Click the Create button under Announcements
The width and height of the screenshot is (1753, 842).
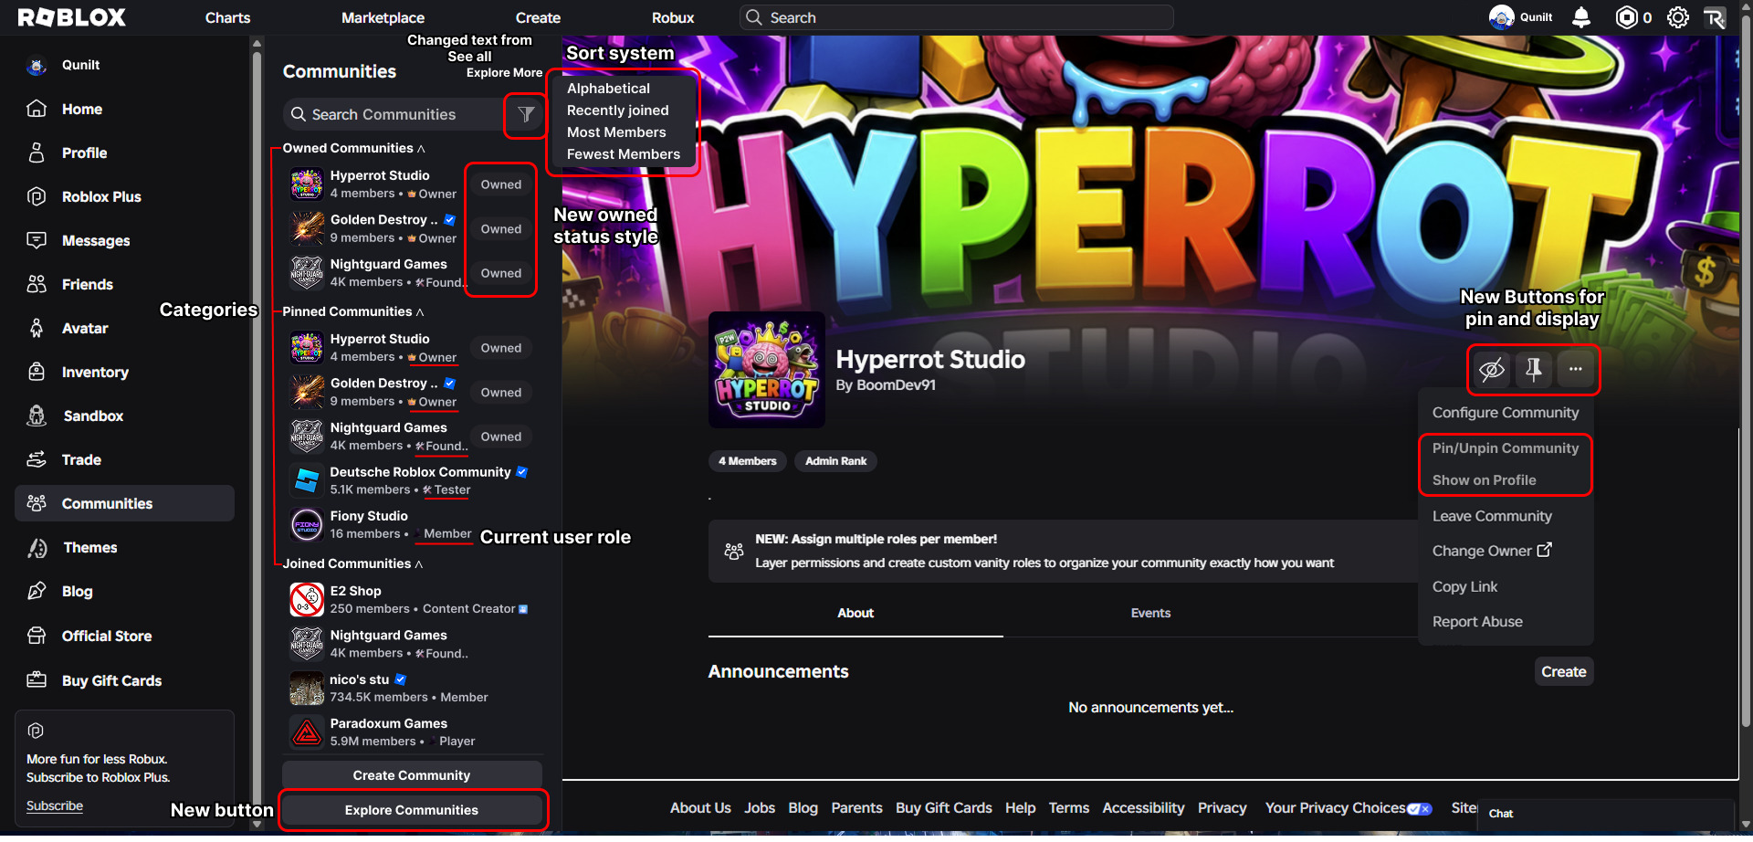1564,671
